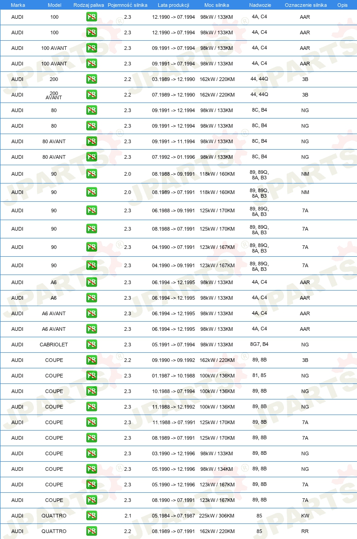The width and height of the screenshot is (357, 539).
Task: Click the Model column header
Action: (54, 5)
